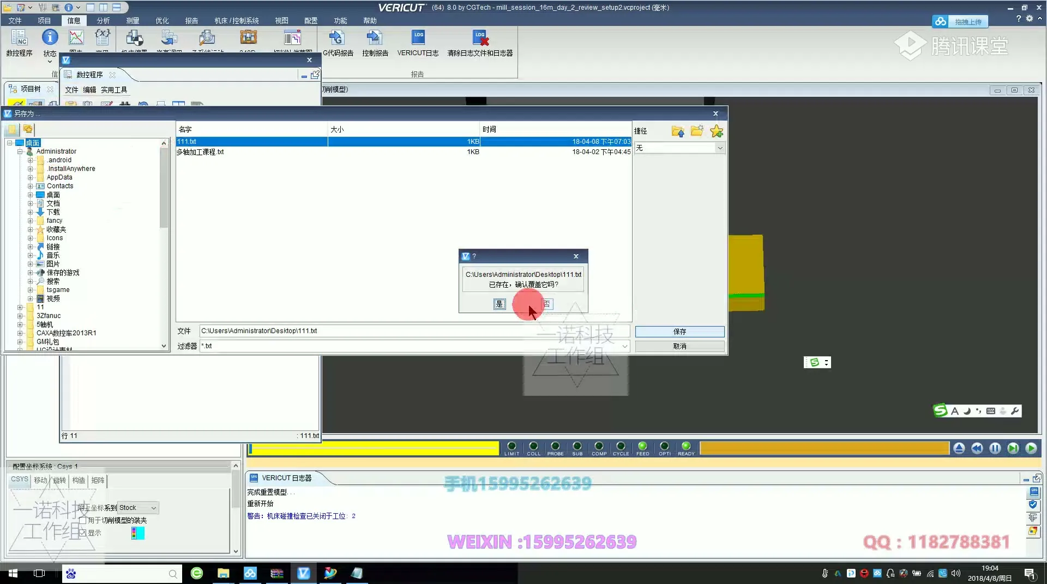
Task: Open the 分析 menu tab
Action: (103, 21)
